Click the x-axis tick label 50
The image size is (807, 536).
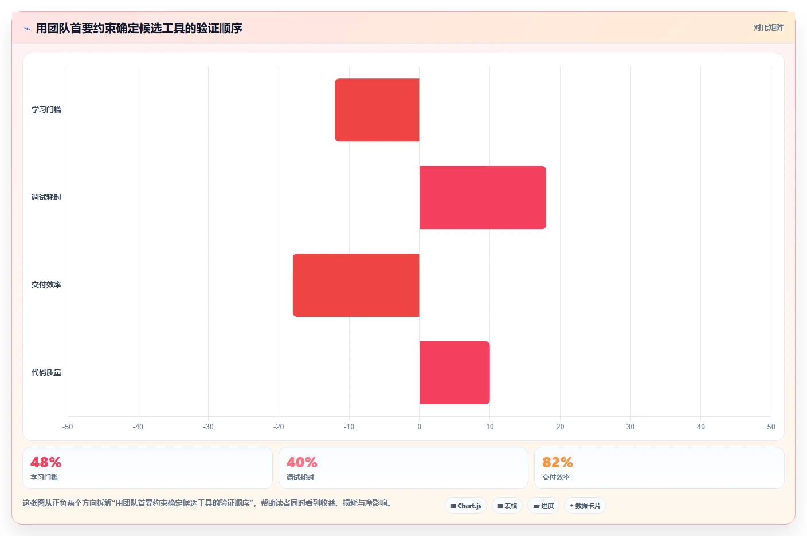pyautogui.click(x=771, y=427)
